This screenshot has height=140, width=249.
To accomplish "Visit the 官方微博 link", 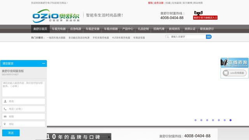I will pyautogui.click(x=188, y=3).
